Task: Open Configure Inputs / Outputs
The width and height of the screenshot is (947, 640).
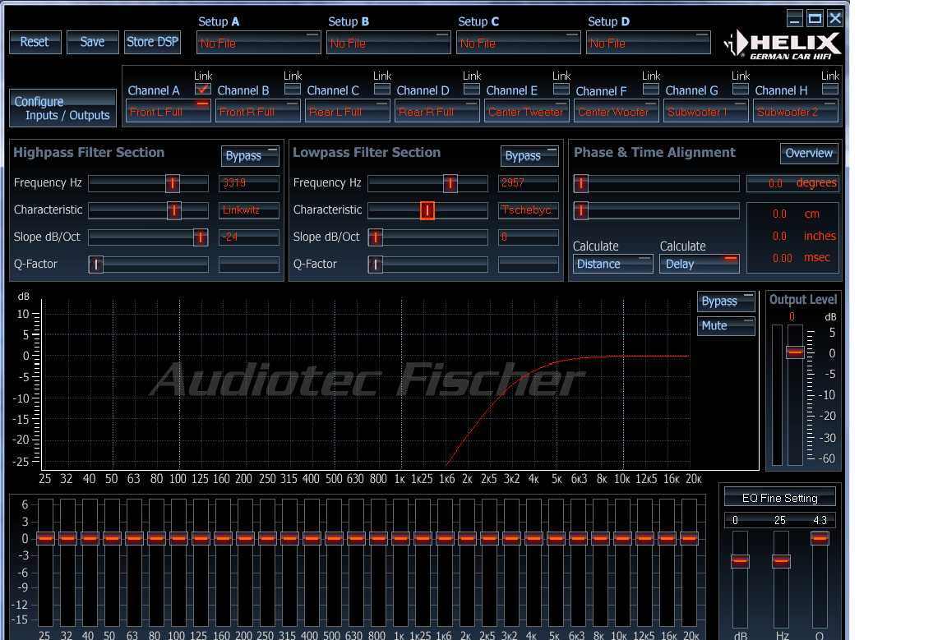Action: coord(62,108)
